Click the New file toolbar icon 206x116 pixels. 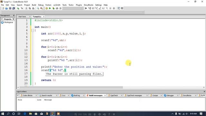3,8
